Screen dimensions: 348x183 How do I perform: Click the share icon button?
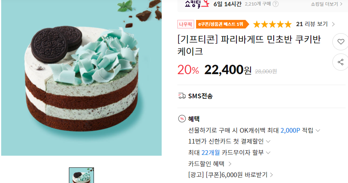pyautogui.click(x=341, y=62)
